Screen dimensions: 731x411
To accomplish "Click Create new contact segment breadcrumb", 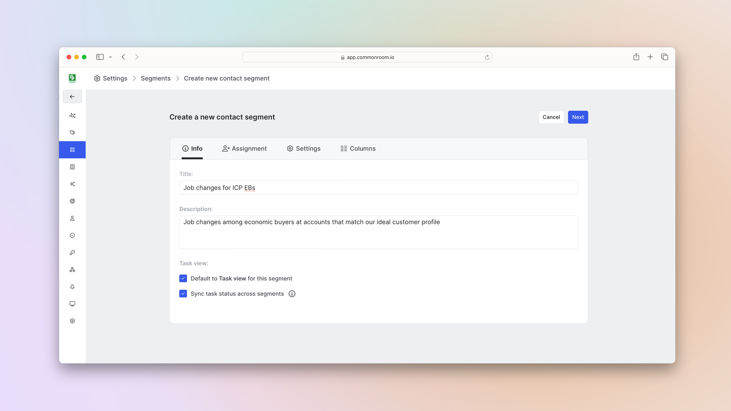I will click(x=227, y=78).
